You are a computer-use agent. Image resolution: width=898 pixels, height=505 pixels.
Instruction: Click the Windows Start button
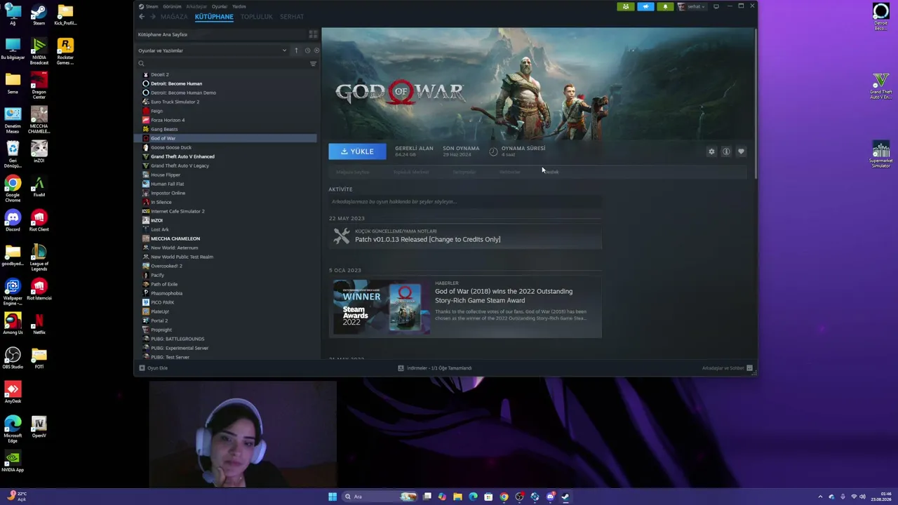point(333,497)
